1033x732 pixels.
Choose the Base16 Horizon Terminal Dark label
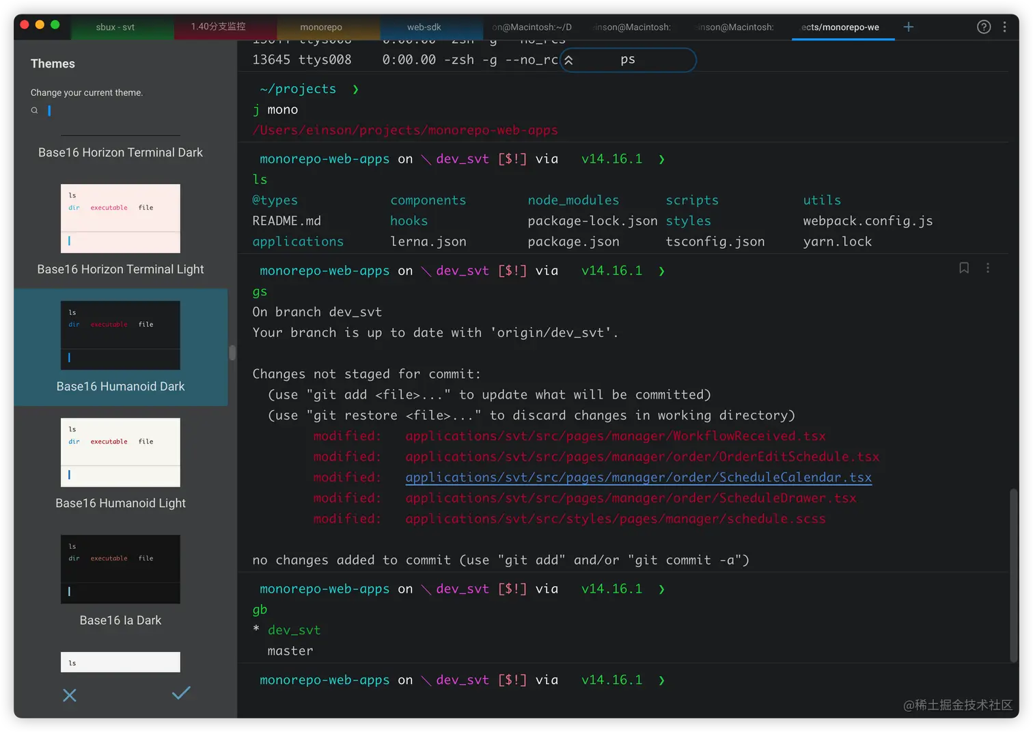coord(120,152)
